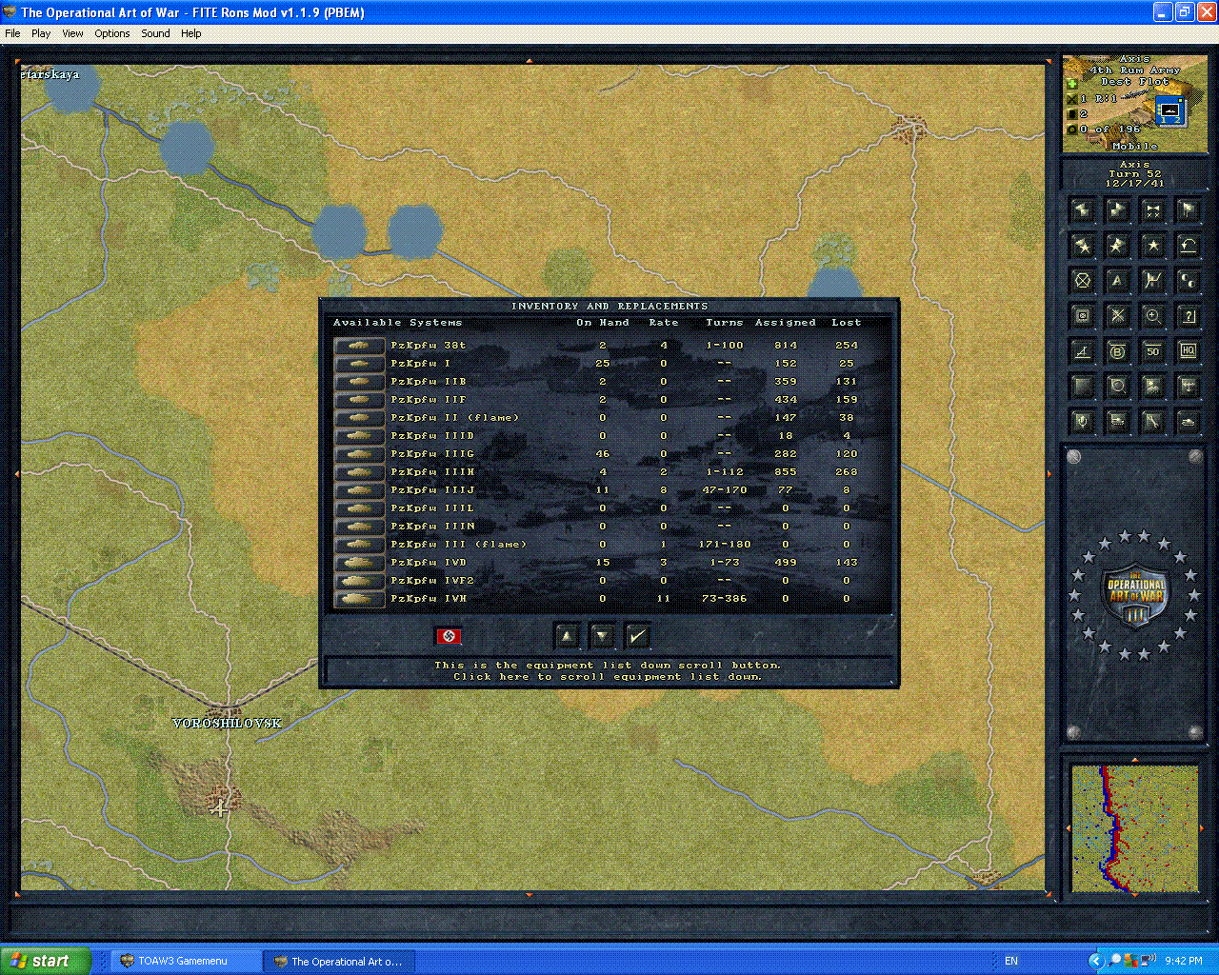Click the EN language indicator

pyautogui.click(x=1011, y=961)
